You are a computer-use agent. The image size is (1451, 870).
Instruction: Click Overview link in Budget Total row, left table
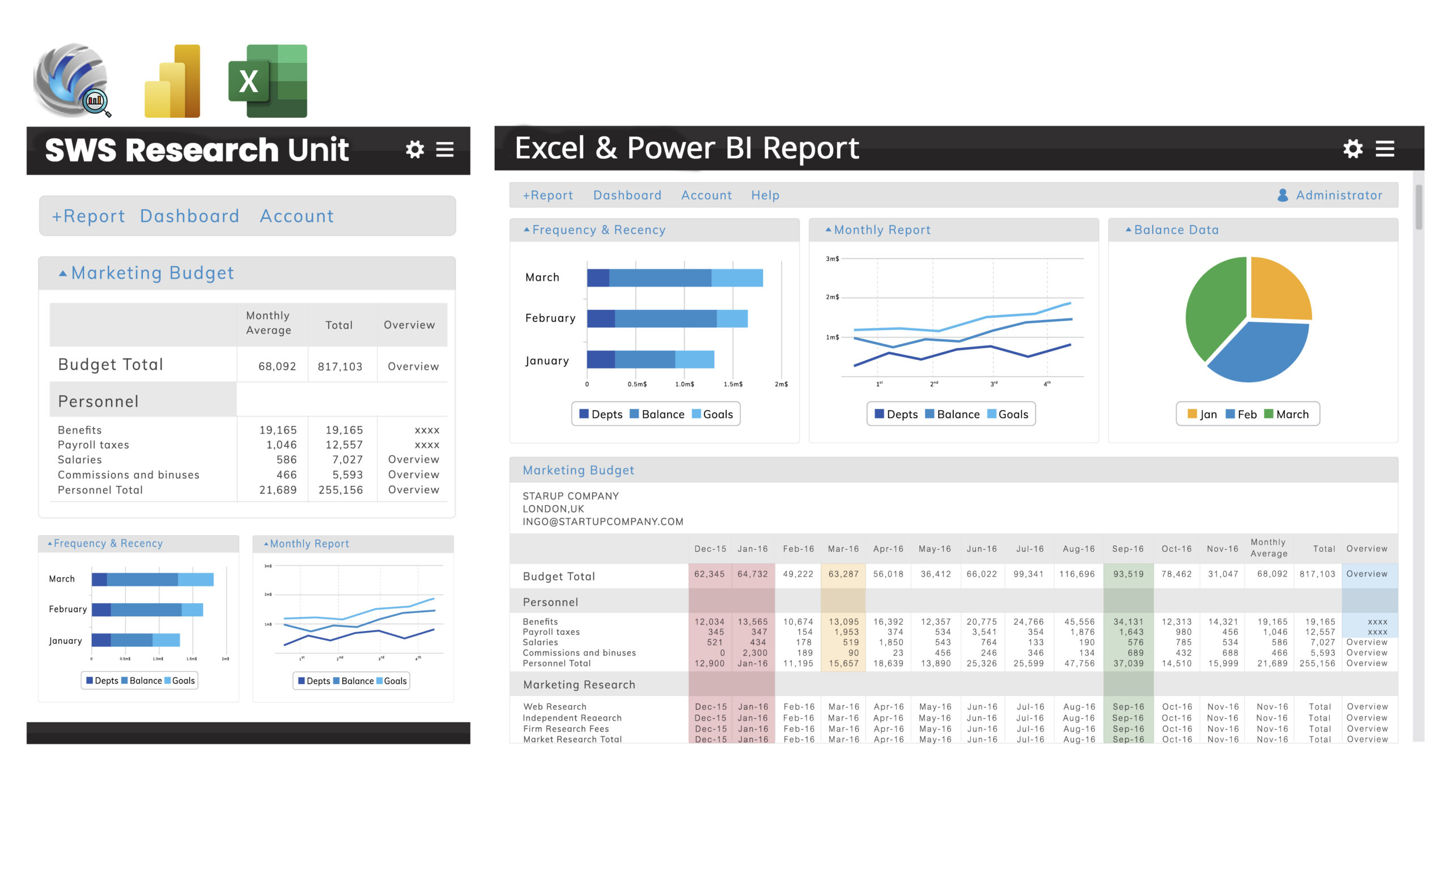[413, 366]
